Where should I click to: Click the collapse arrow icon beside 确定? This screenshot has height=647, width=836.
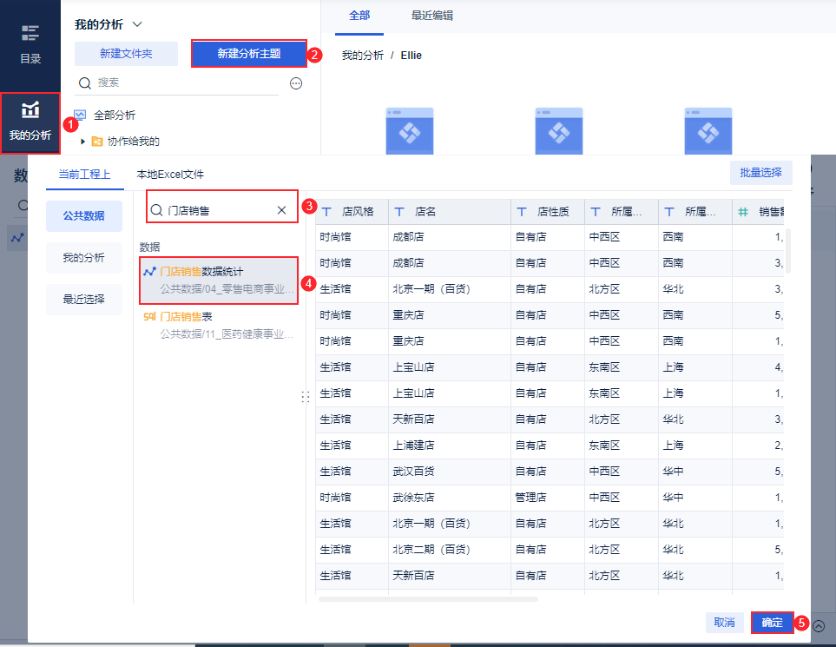coord(819,626)
